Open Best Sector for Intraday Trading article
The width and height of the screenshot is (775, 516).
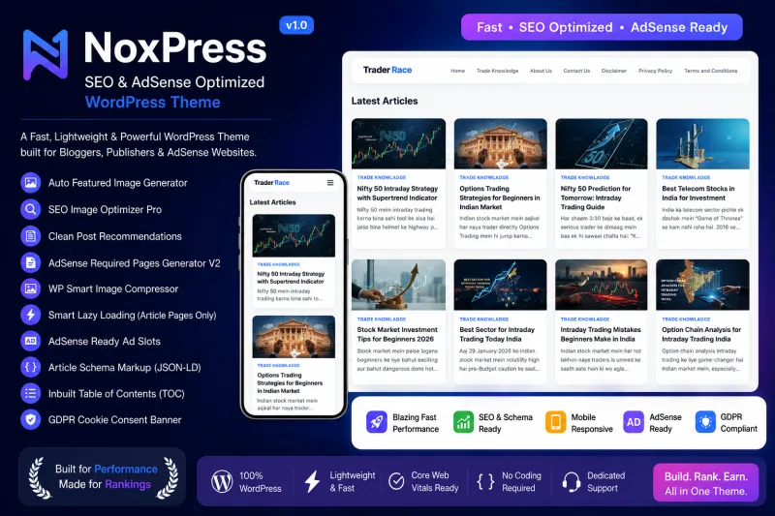tap(497, 334)
